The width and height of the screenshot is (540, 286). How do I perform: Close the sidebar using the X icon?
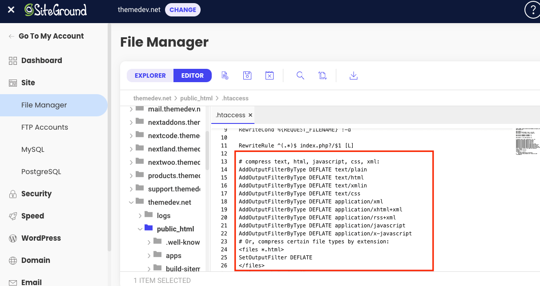coord(11,9)
